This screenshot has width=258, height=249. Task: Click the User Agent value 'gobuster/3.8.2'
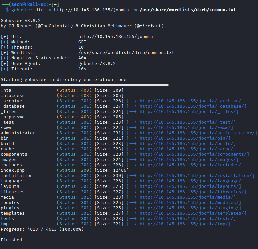[97, 64]
